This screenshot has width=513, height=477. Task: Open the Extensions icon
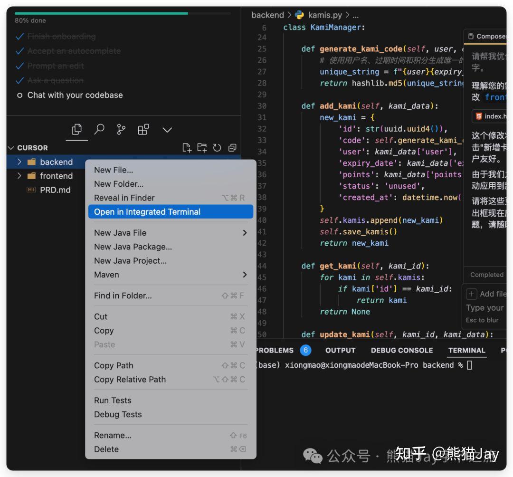click(x=143, y=129)
